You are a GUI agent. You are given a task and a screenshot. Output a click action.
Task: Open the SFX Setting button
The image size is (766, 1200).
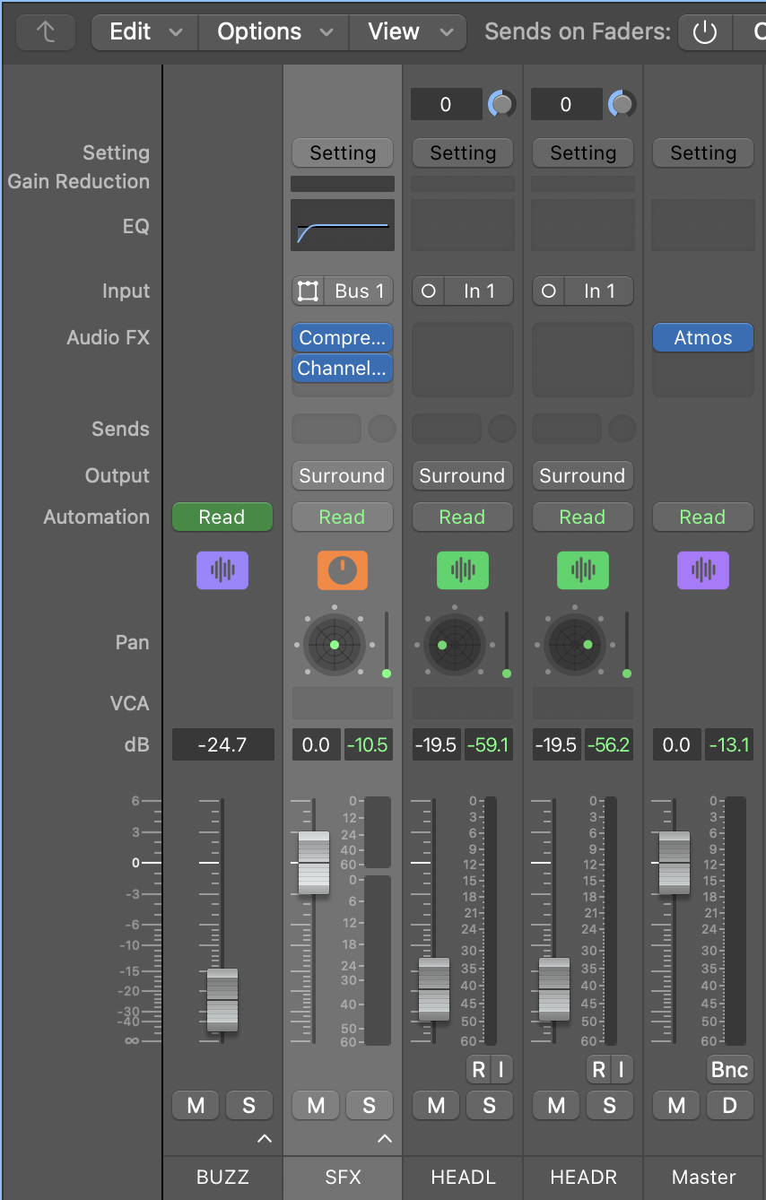343,152
